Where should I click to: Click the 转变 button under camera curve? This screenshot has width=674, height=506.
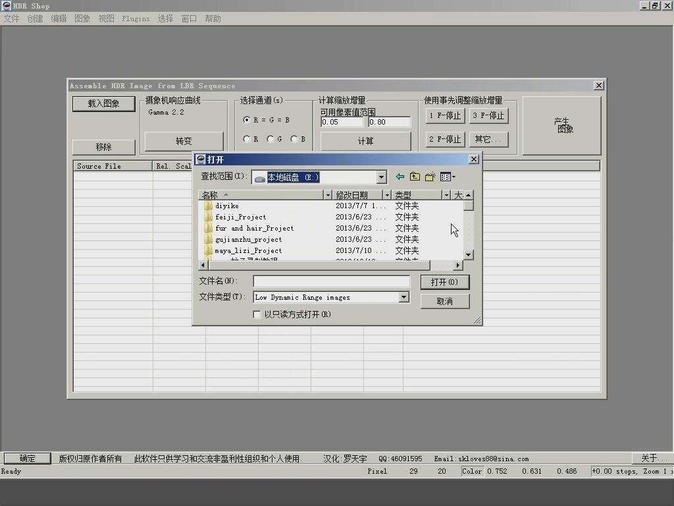[x=184, y=141]
